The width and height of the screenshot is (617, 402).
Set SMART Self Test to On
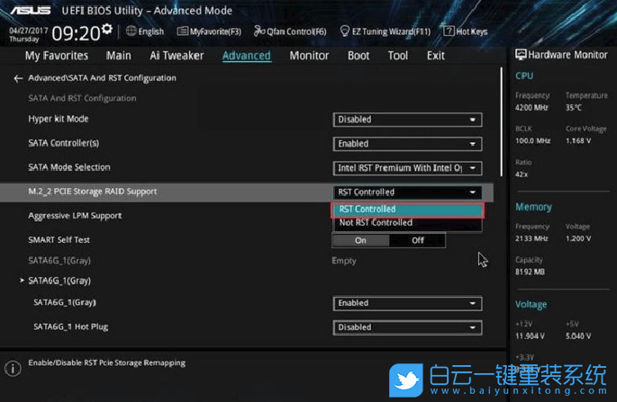click(360, 240)
